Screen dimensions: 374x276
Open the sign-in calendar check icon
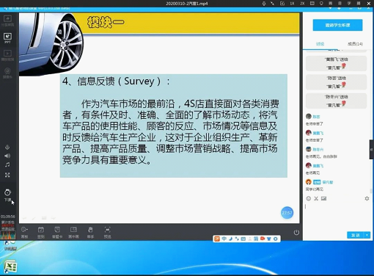pyautogui.click(x=41, y=232)
